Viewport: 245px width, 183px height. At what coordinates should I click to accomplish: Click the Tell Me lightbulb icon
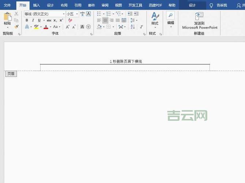pos(211,5)
